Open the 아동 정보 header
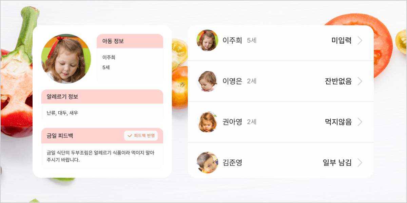 tap(130, 41)
